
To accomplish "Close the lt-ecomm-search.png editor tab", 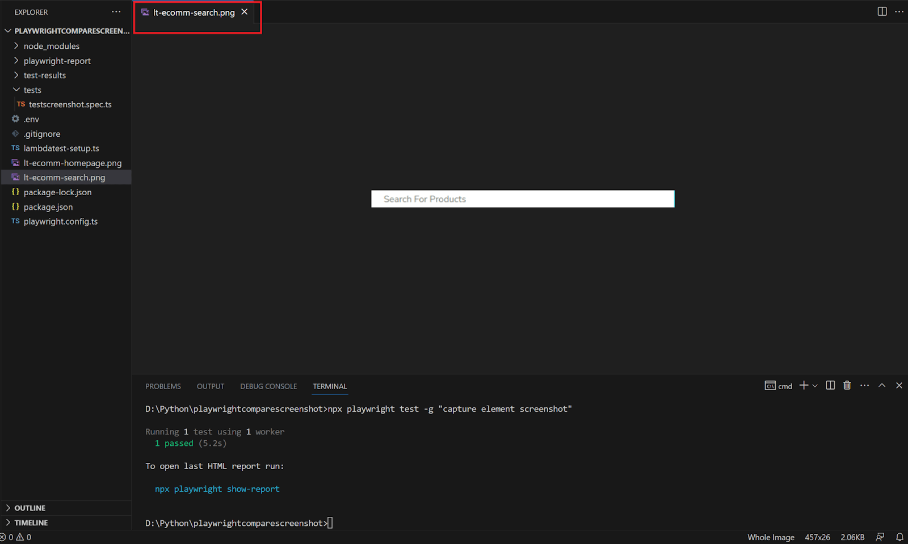I will pos(245,12).
